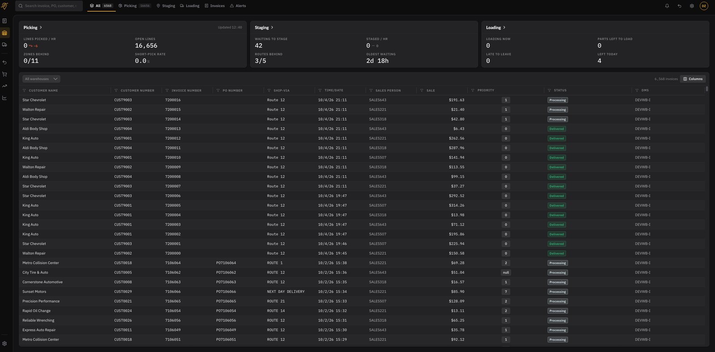Open the trending arrow icon in sidebar

[4, 86]
